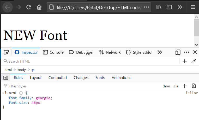
Task: Open the Computed tab
Action: pyautogui.click(x=57, y=78)
